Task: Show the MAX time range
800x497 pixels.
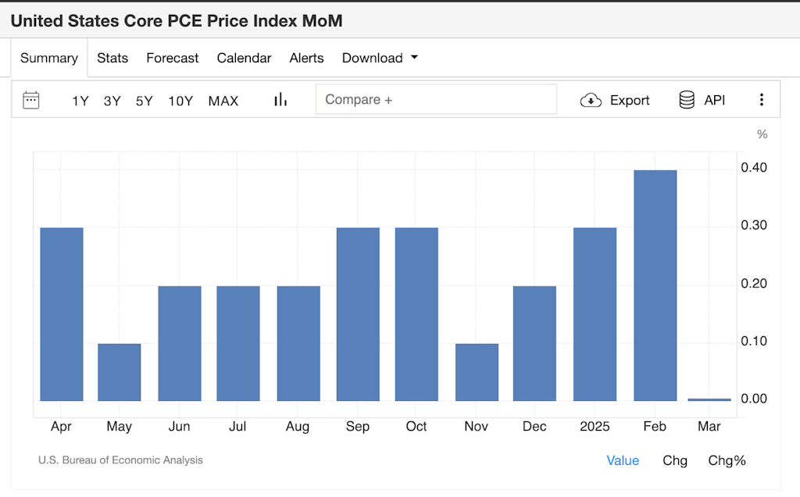Action: [x=223, y=101]
